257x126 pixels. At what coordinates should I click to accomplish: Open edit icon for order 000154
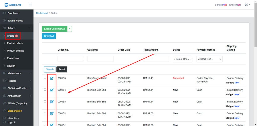point(52,90)
